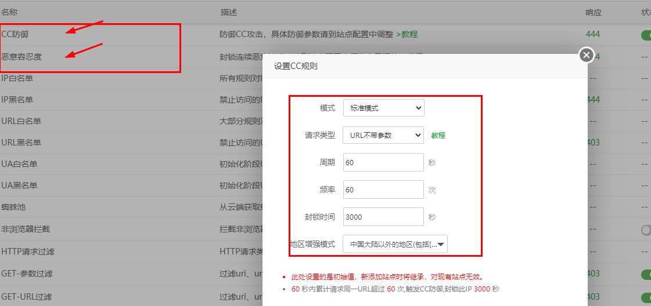Viewport: 651px width, 306px height.
Task: Toggle the 非浏览器拦截 status switch
Action: 646,230
